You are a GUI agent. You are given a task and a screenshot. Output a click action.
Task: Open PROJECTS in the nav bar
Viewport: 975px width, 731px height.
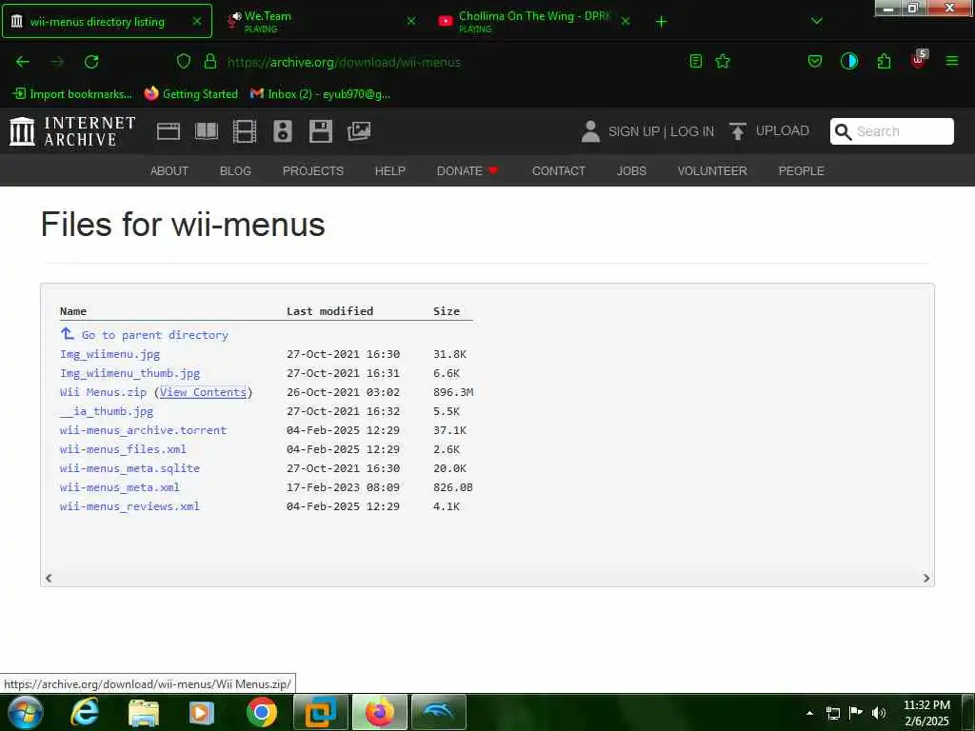click(x=312, y=171)
